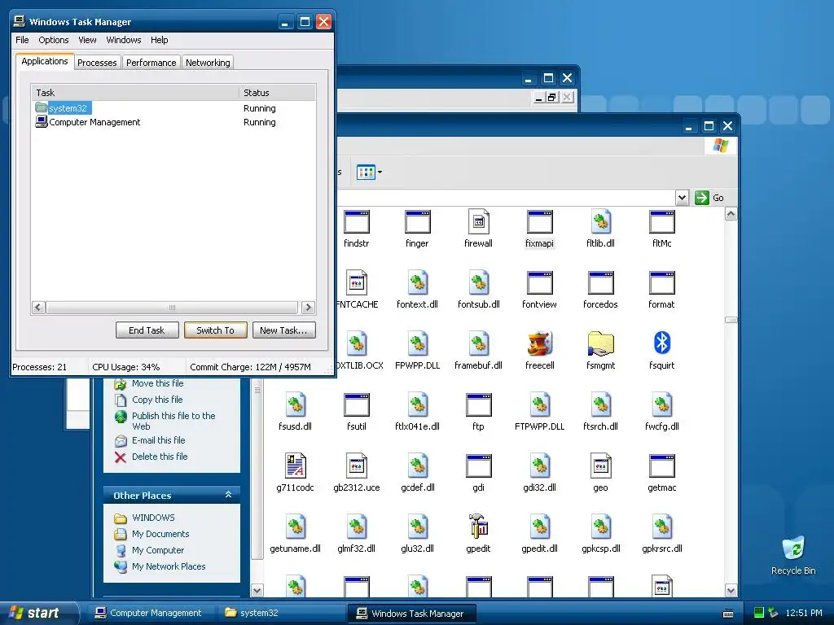The image size is (834, 625).
Task: Select the forcedos file icon
Action: click(600, 282)
